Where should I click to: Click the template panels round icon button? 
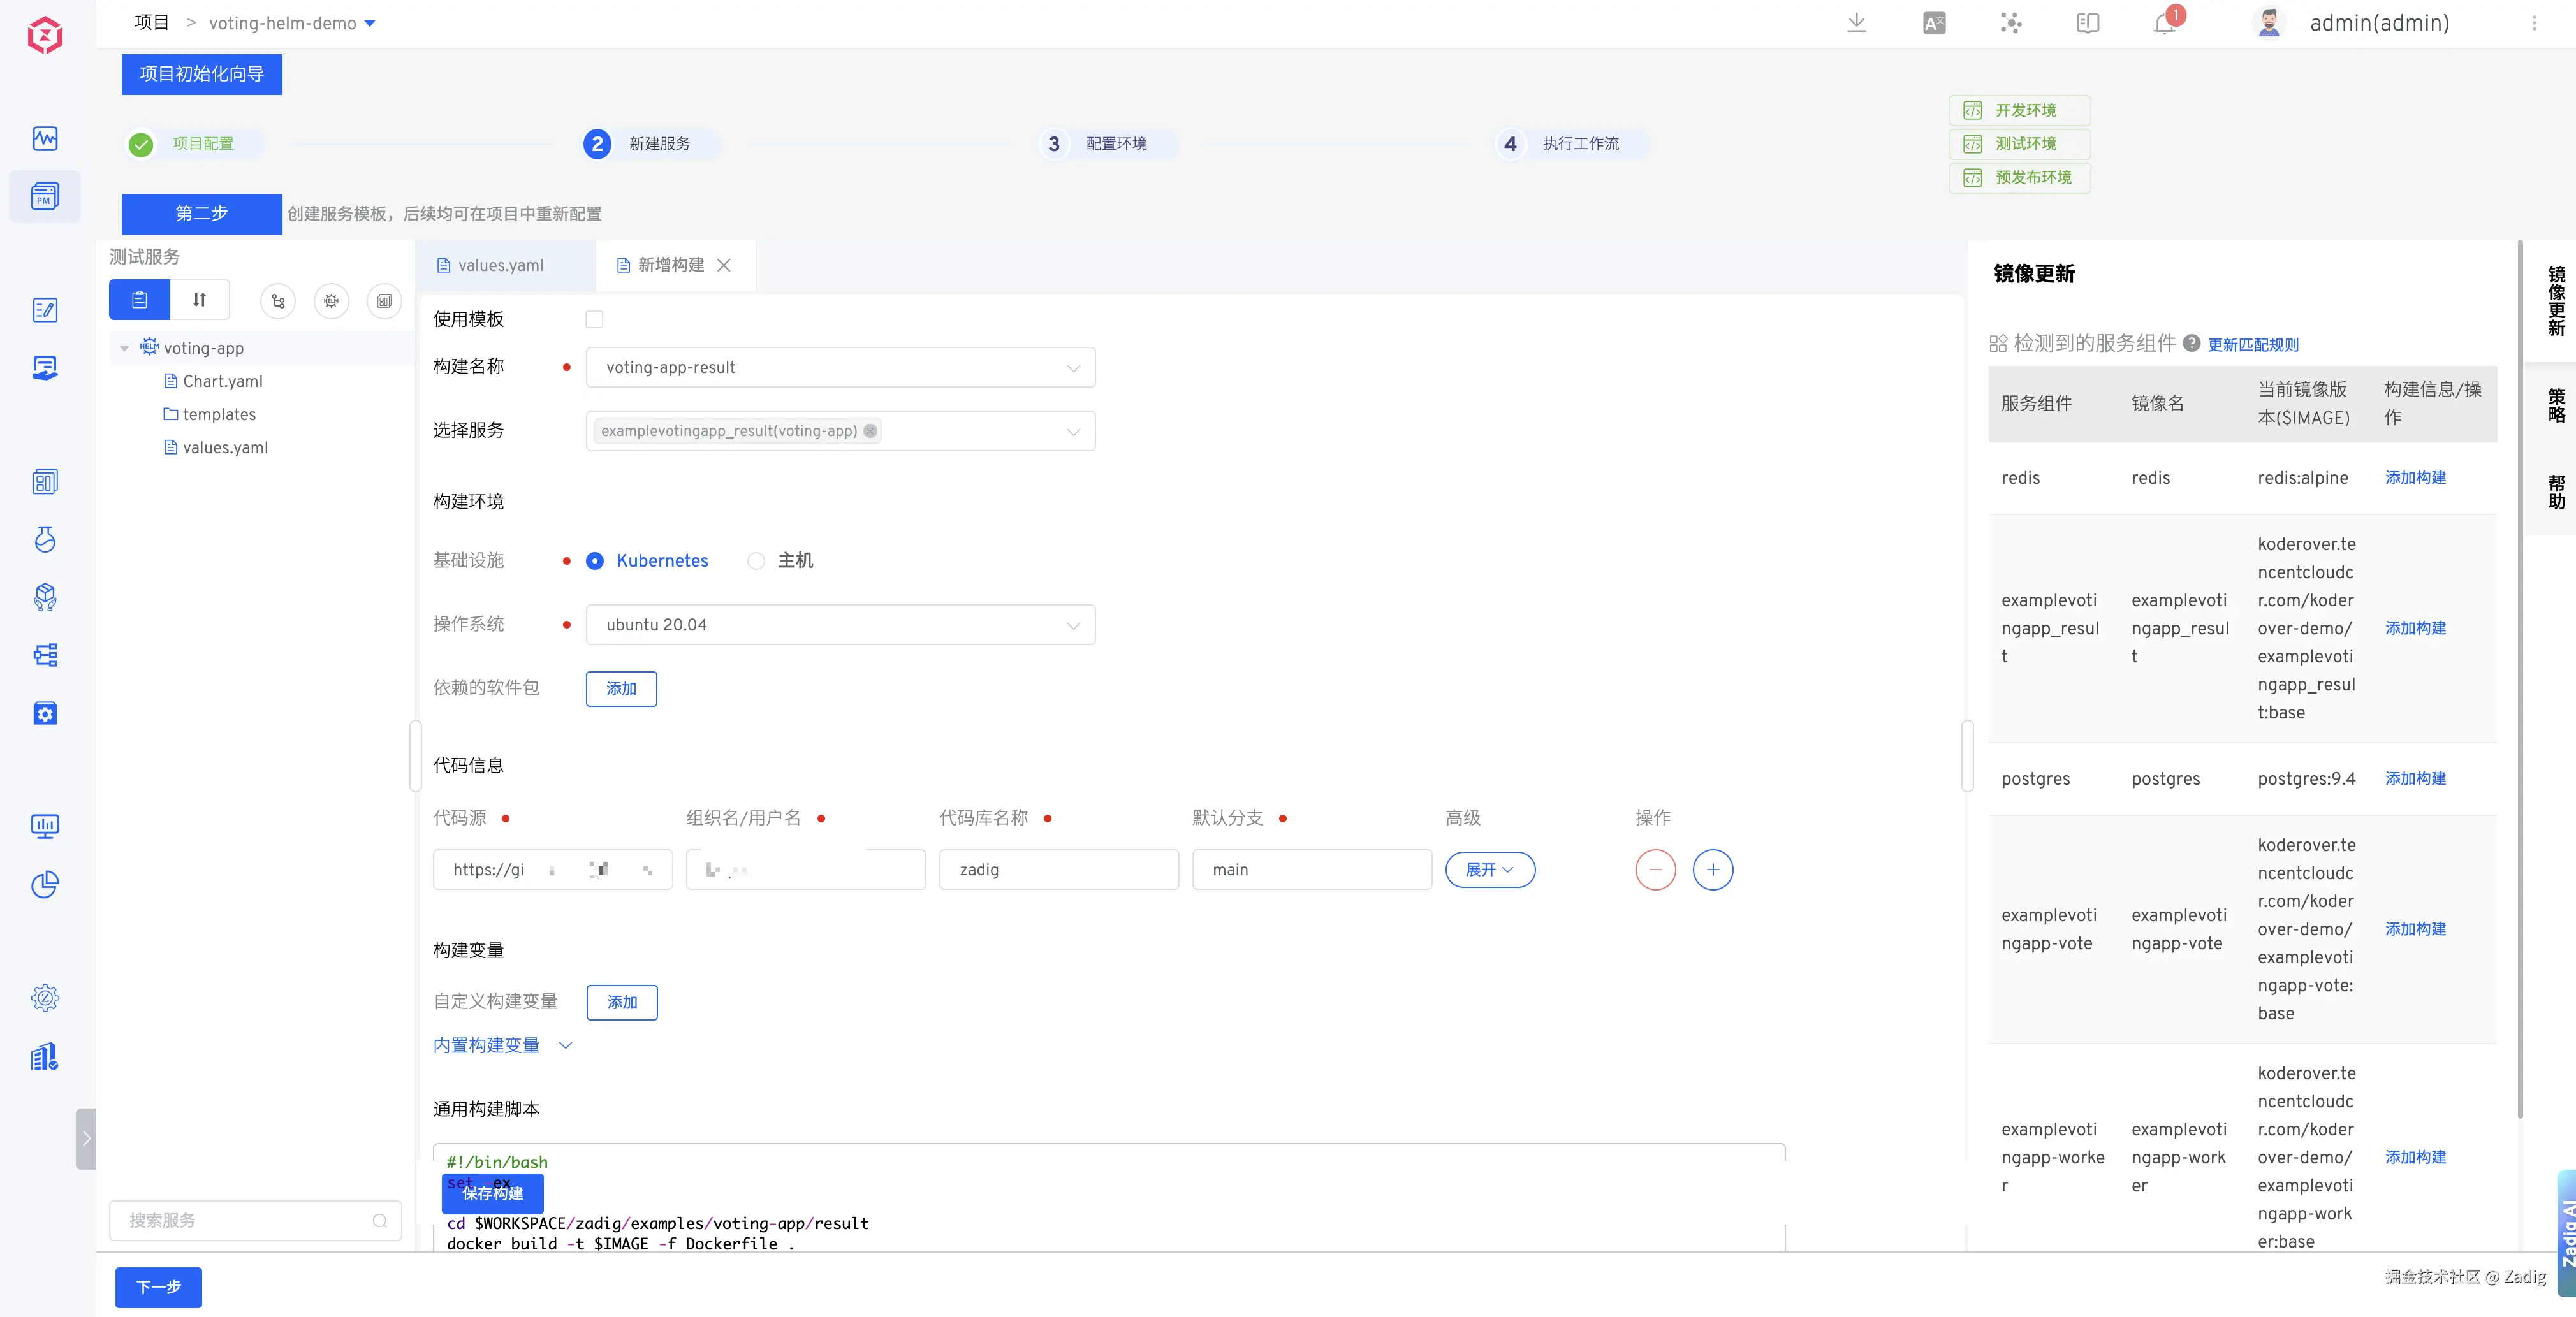[x=384, y=301]
